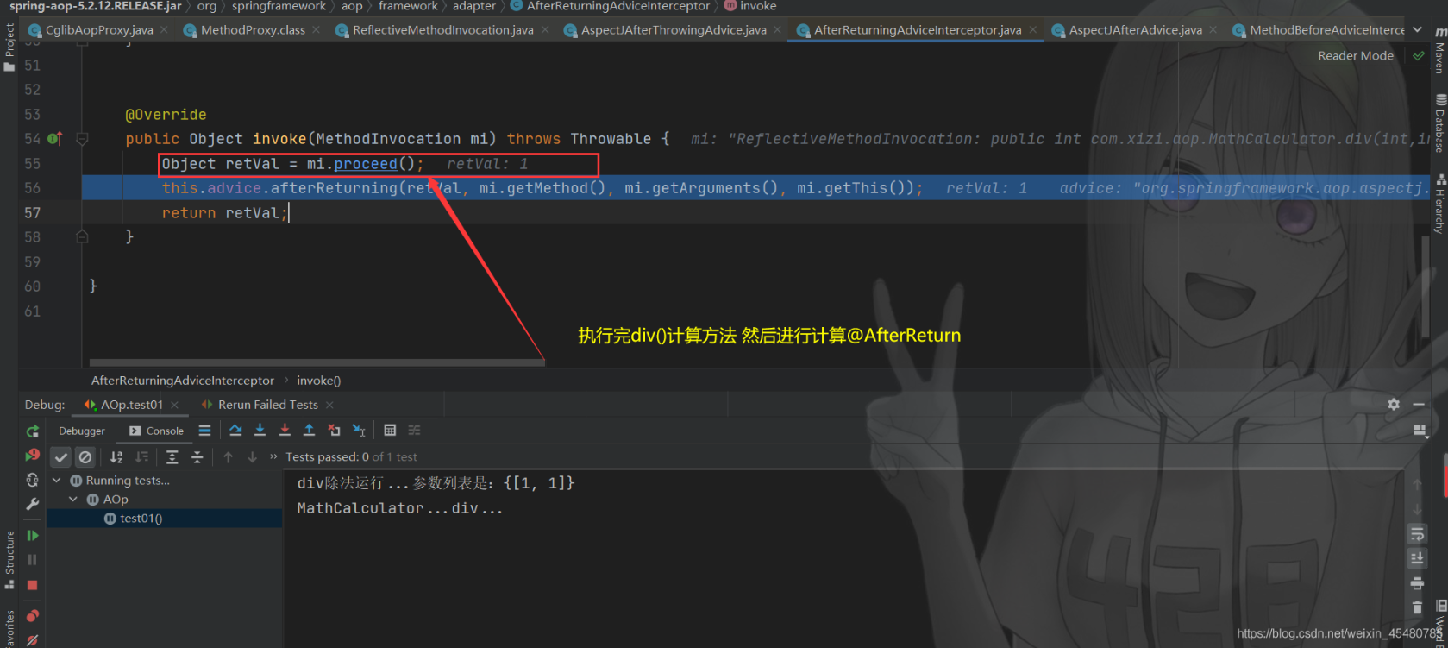Click the Run to Cursor icon

pos(359,431)
